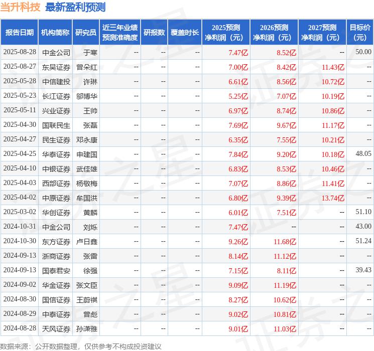Image resolution: width=374 pixels, height=351 pixels.
Task: Click the date 2025-04-02
Action: (20, 198)
